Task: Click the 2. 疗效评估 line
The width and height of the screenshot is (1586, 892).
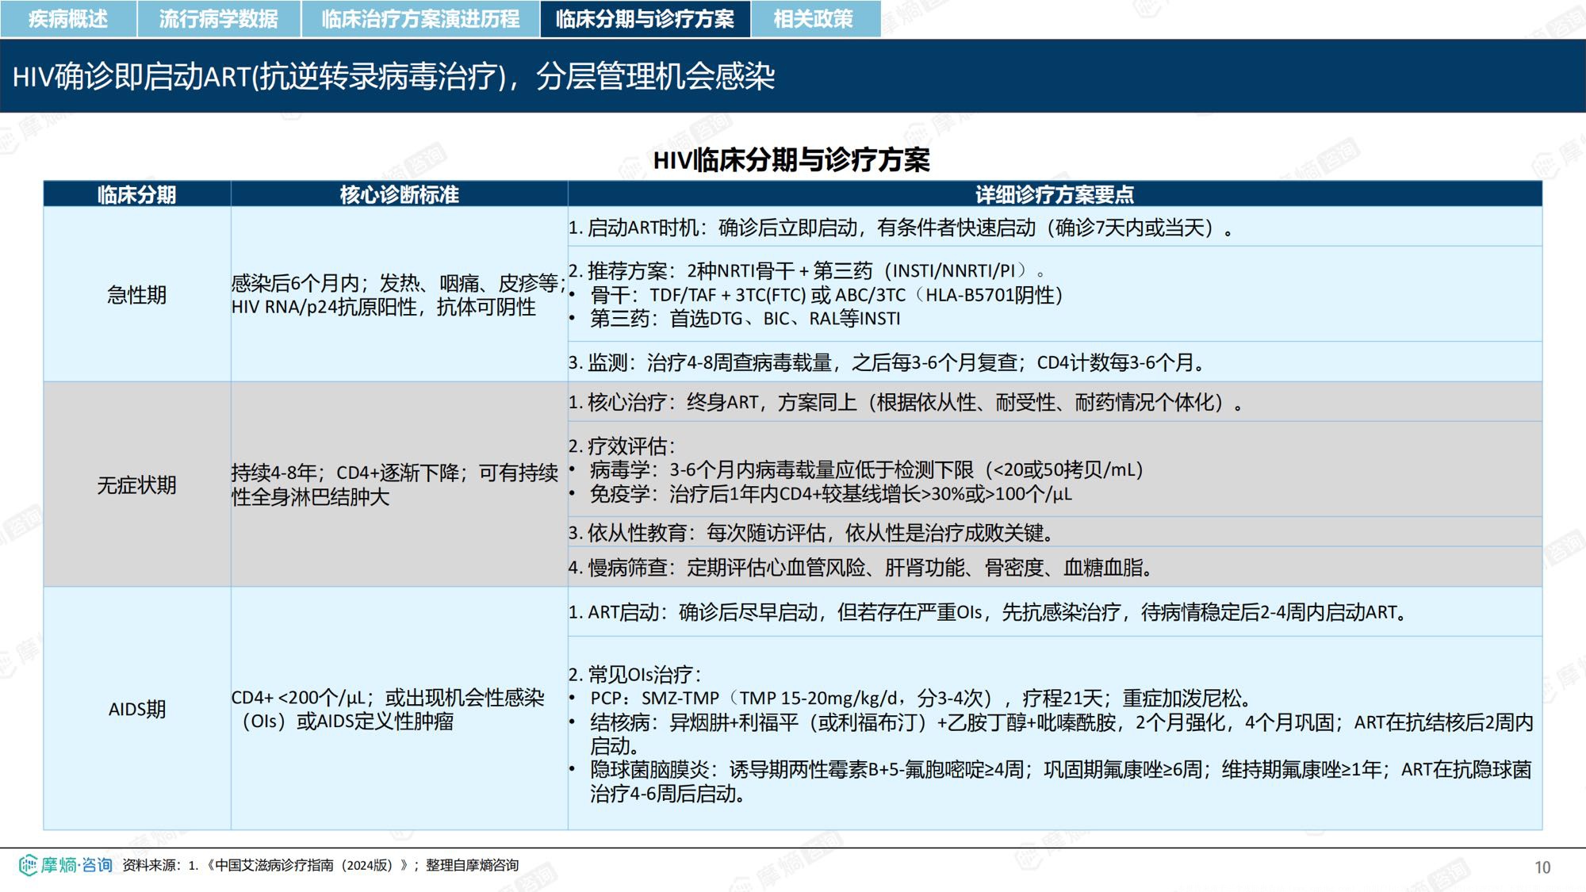Action: click(623, 446)
